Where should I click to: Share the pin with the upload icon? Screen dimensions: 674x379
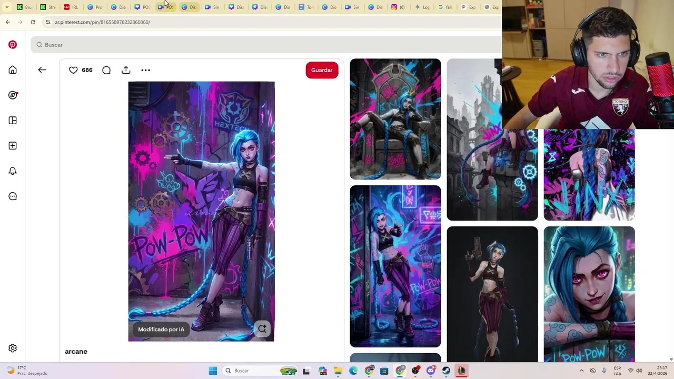(x=126, y=70)
